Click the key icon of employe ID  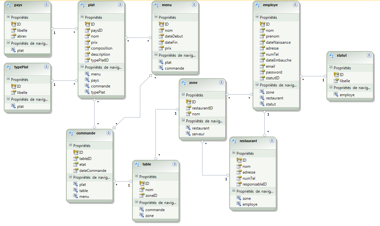(x=262, y=24)
